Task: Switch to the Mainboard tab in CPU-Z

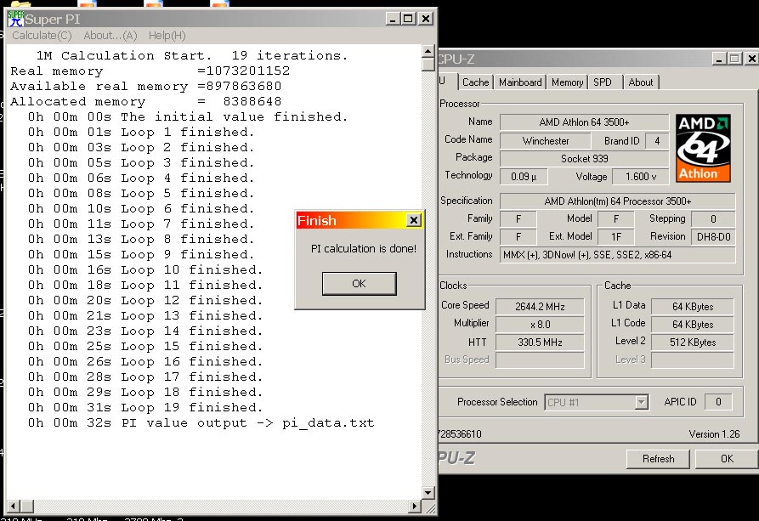Action: tap(520, 82)
